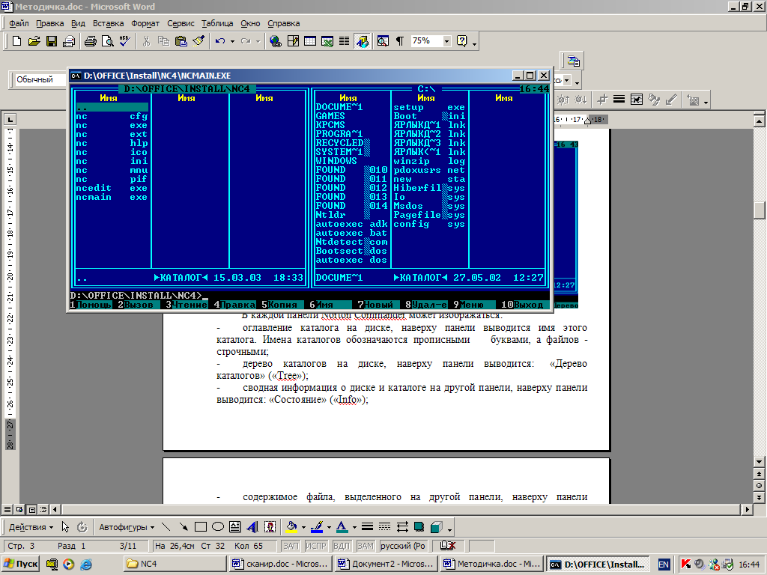Switch to сканир.doc taskbar window
This screenshot has height=575, width=767.
click(280, 564)
